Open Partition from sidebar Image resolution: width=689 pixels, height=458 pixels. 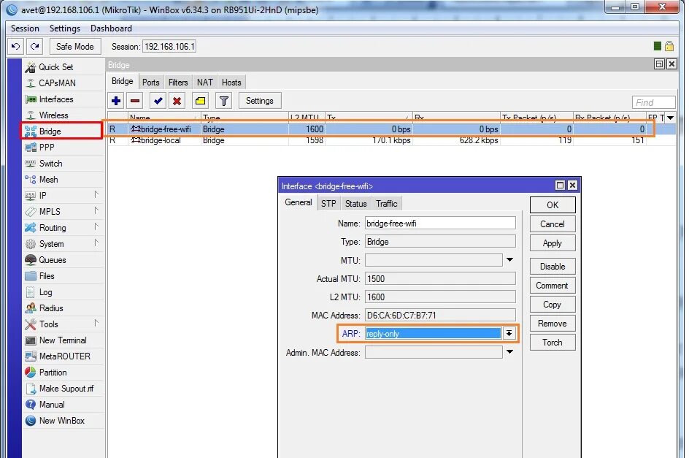(x=53, y=373)
